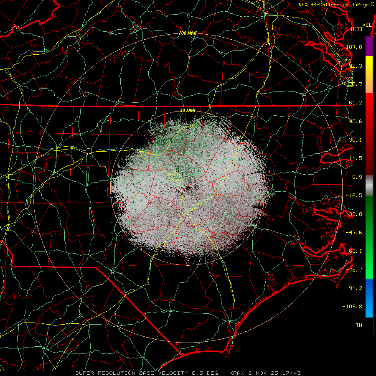Click the [KT] units label
376x376 pixels.
[x=357, y=29]
